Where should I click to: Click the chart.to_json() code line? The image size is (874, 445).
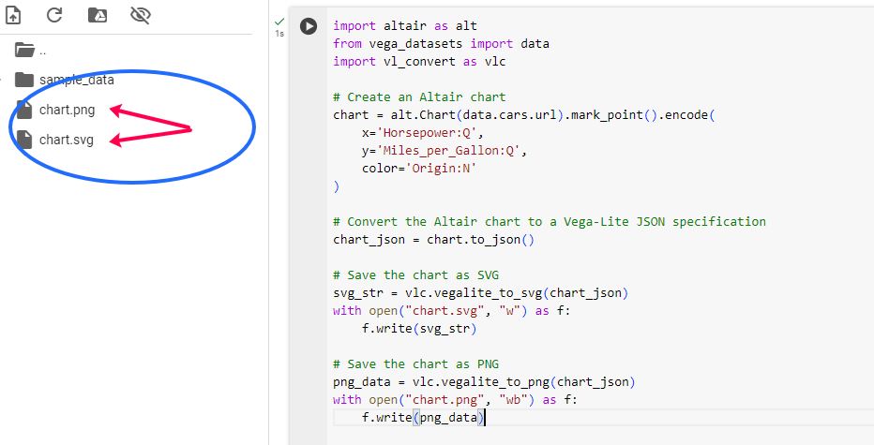433,240
